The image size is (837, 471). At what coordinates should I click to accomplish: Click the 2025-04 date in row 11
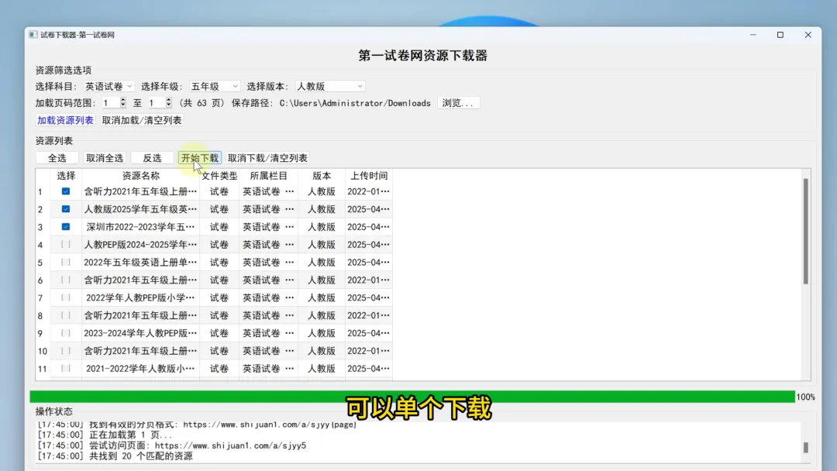click(368, 369)
